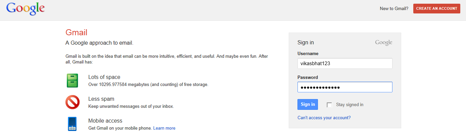Click the red no-spam prohibition icon
Image resolution: width=466 pixels, height=135 pixels.
point(72,102)
